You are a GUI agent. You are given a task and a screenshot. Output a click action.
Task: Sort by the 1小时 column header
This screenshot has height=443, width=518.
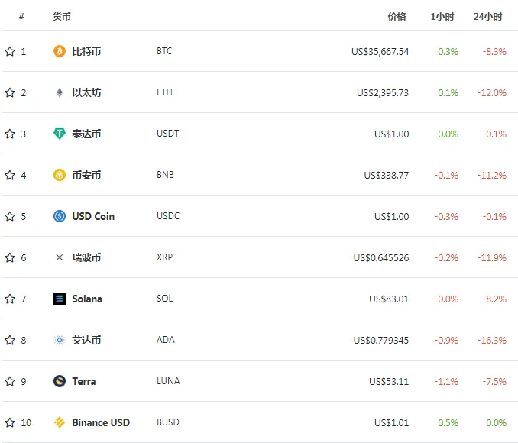click(x=442, y=16)
